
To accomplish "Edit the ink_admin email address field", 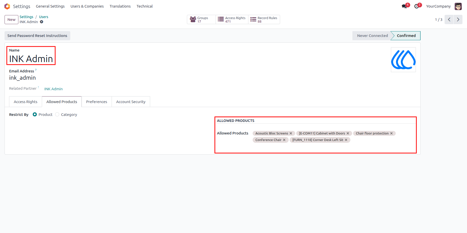I will pyautogui.click(x=22, y=78).
